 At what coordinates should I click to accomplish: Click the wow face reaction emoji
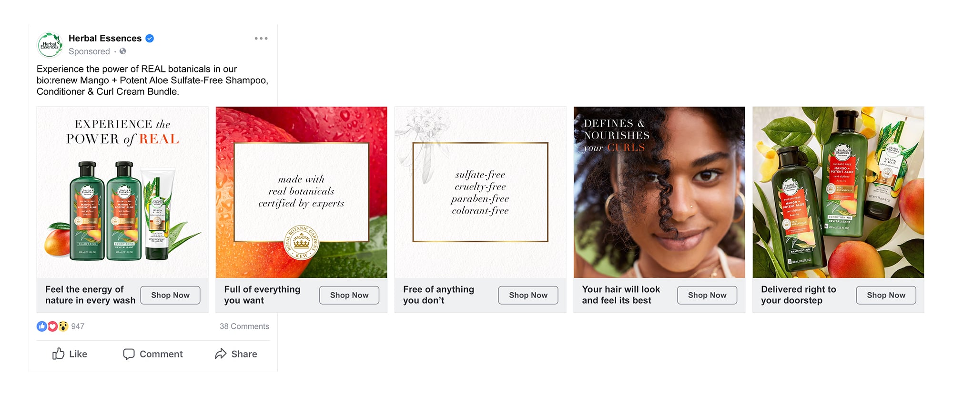63,326
